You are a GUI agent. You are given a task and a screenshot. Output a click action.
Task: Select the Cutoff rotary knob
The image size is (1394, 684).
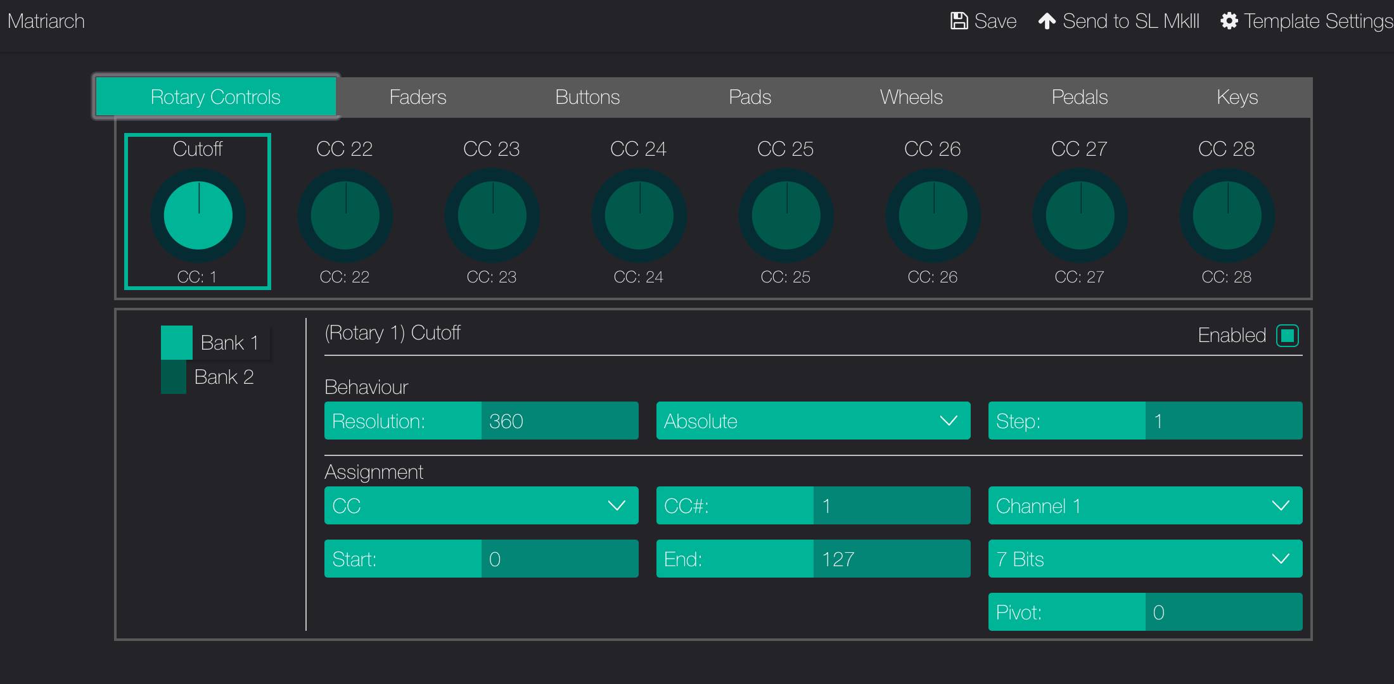point(198,215)
